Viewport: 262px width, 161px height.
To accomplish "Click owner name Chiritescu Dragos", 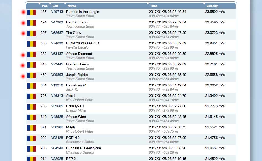I will (80, 152).
